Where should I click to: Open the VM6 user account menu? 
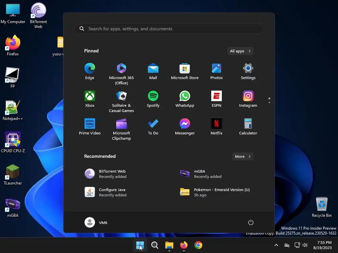(x=96, y=222)
